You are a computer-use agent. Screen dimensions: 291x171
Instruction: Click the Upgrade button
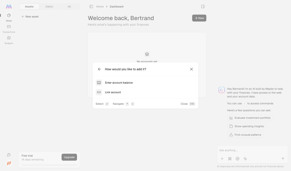tap(69, 157)
